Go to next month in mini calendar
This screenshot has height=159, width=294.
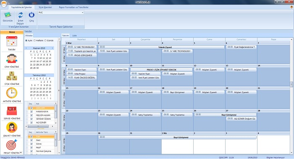52,48
